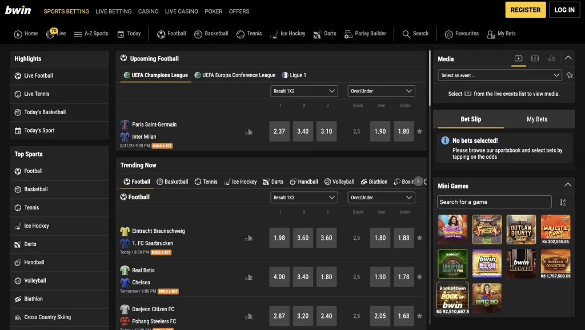Open My Bets in top navigation

click(x=502, y=34)
